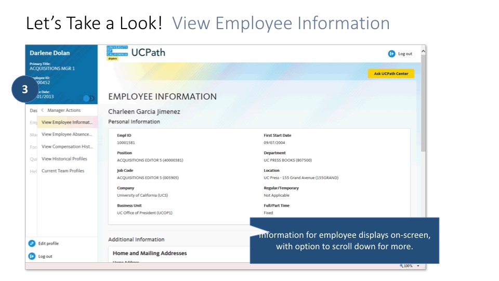This screenshot has height=281, width=499.
Task: Open View Employee Absence menu item
Action: coord(67,134)
